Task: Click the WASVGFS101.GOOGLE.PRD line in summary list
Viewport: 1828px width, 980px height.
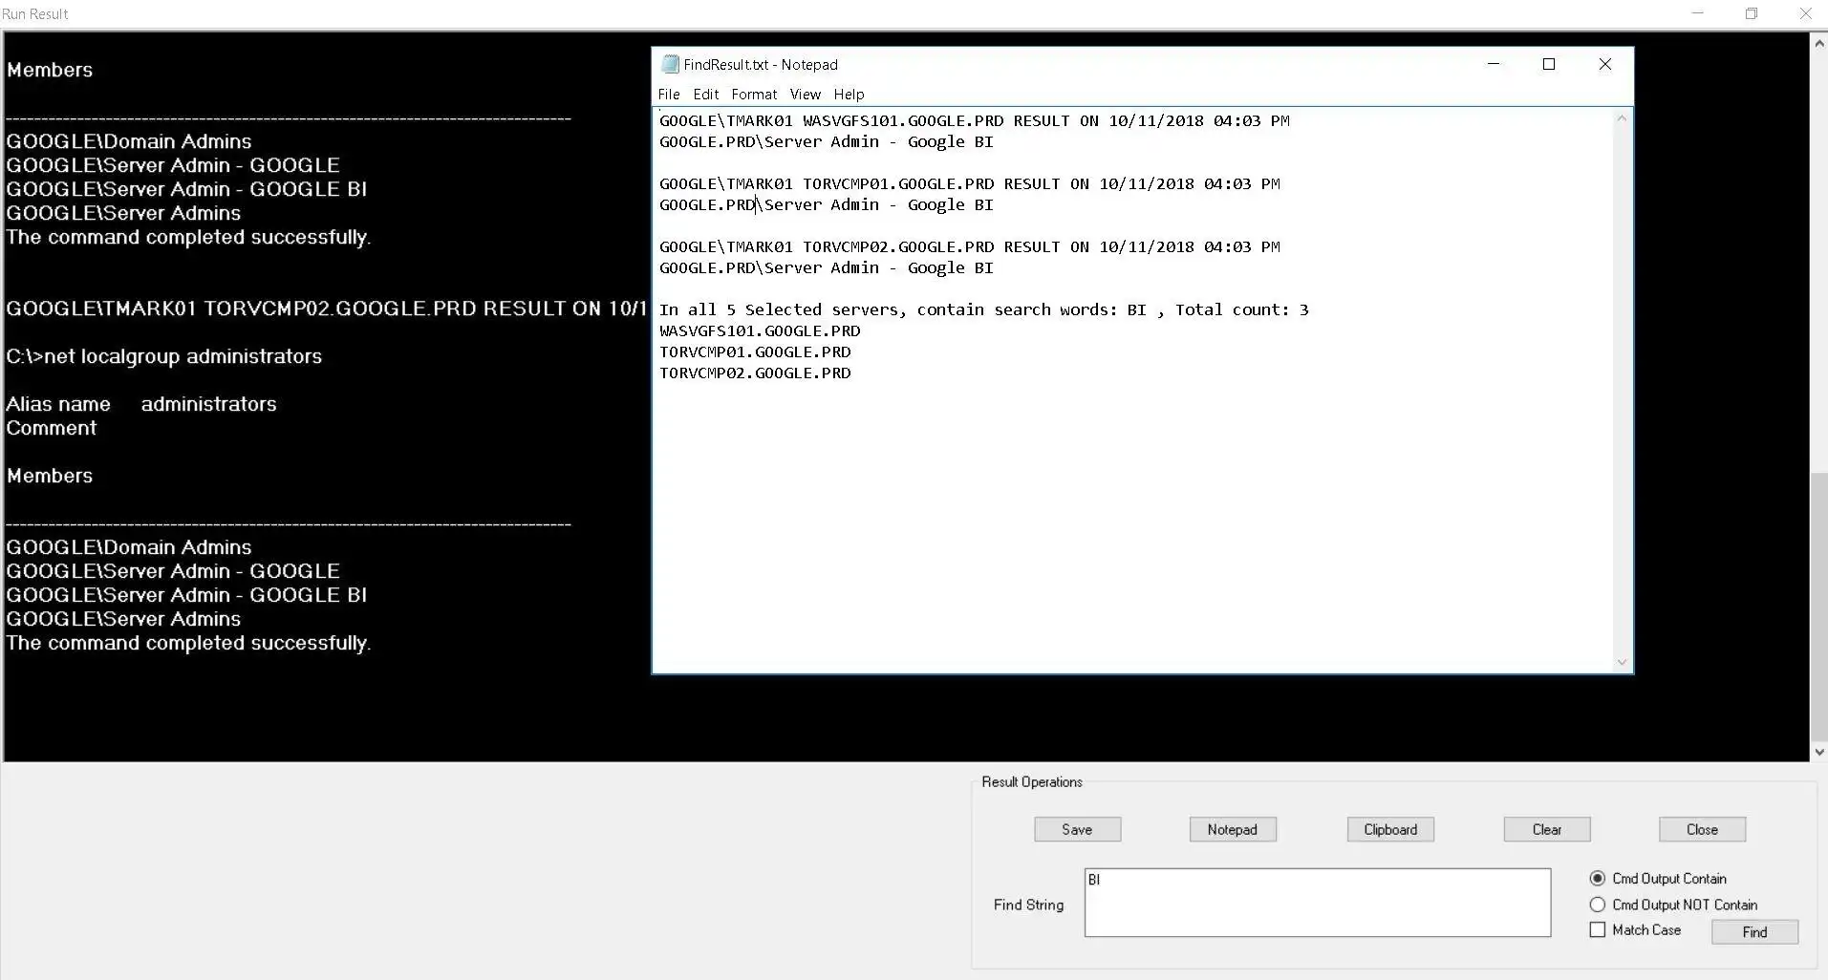Action: [760, 330]
